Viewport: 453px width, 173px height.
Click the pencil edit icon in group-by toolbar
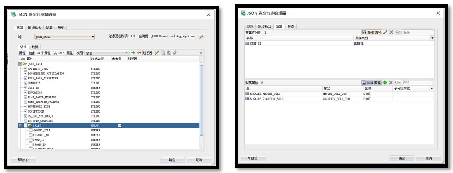[385, 32]
